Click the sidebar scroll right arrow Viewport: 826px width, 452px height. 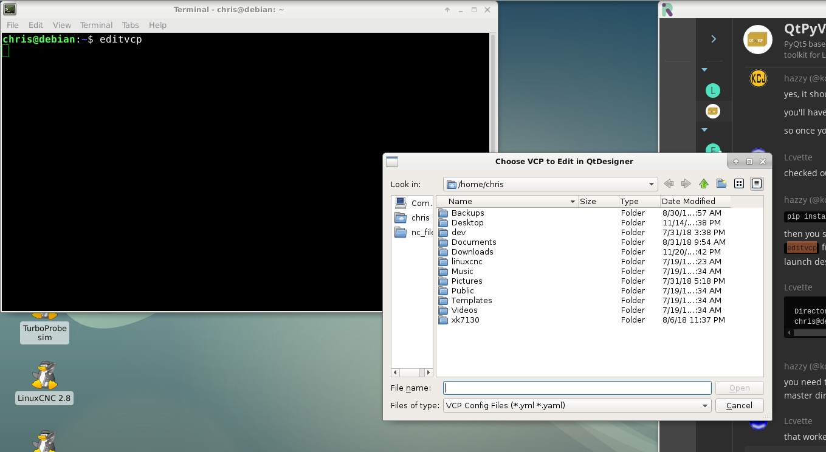click(x=428, y=372)
